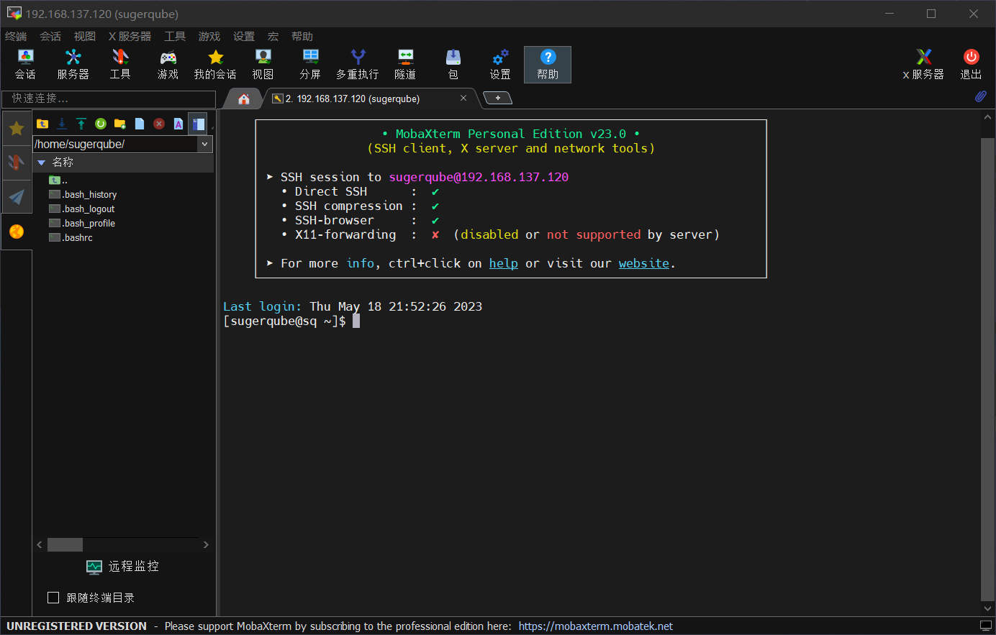The width and height of the screenshot is (996, 635).
Task: Open the 游戏 menu in menu bar
Action: (x=209, y=37)
